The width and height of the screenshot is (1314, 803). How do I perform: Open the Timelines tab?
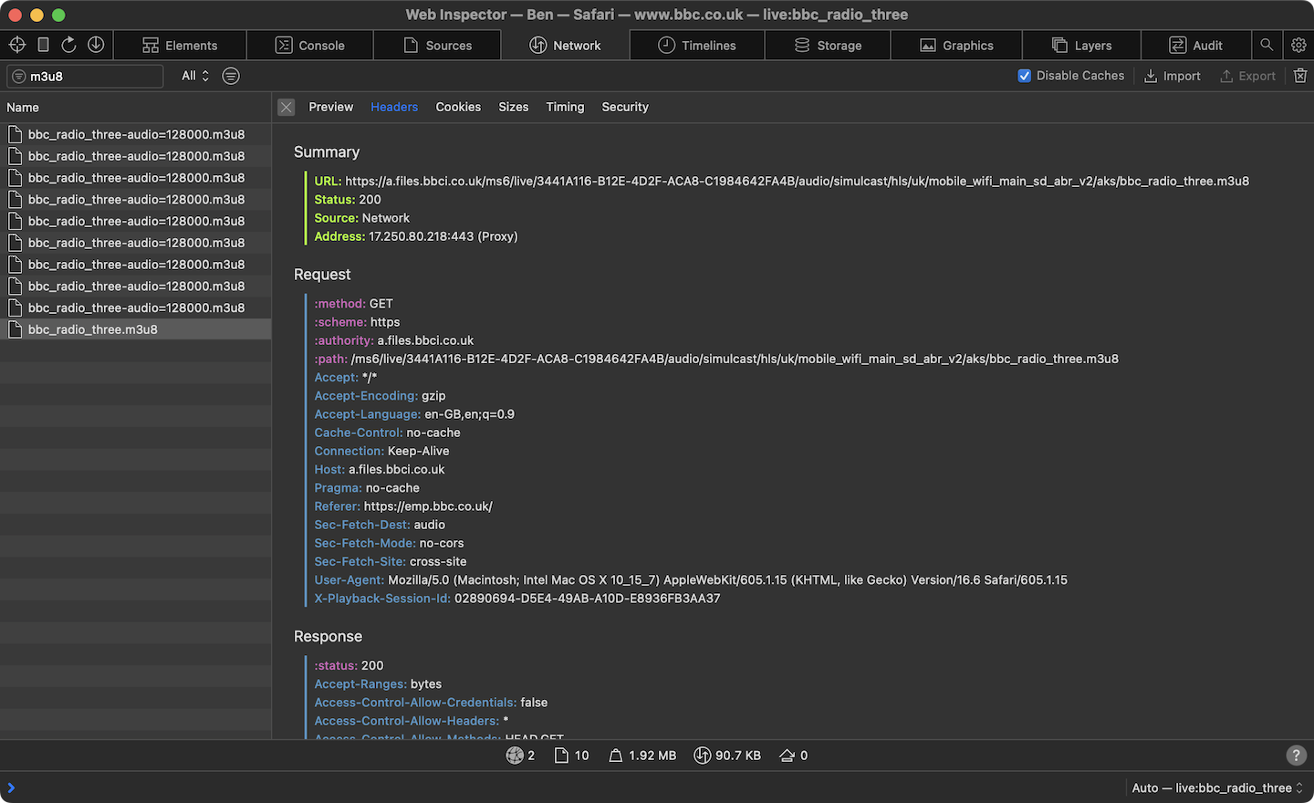point(697,46)
